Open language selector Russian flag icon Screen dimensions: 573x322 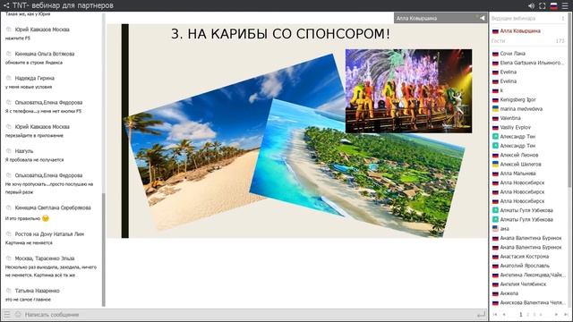tap(553, 6)
